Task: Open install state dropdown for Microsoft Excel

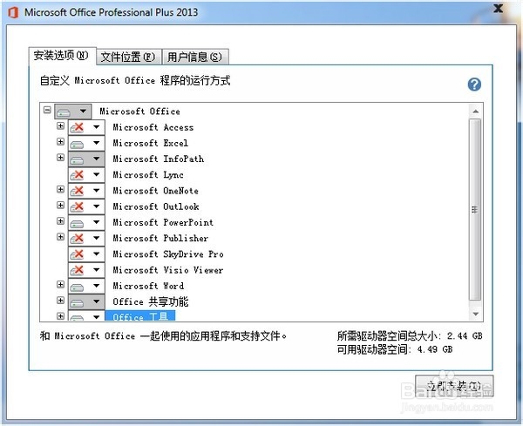Action: 86,143
